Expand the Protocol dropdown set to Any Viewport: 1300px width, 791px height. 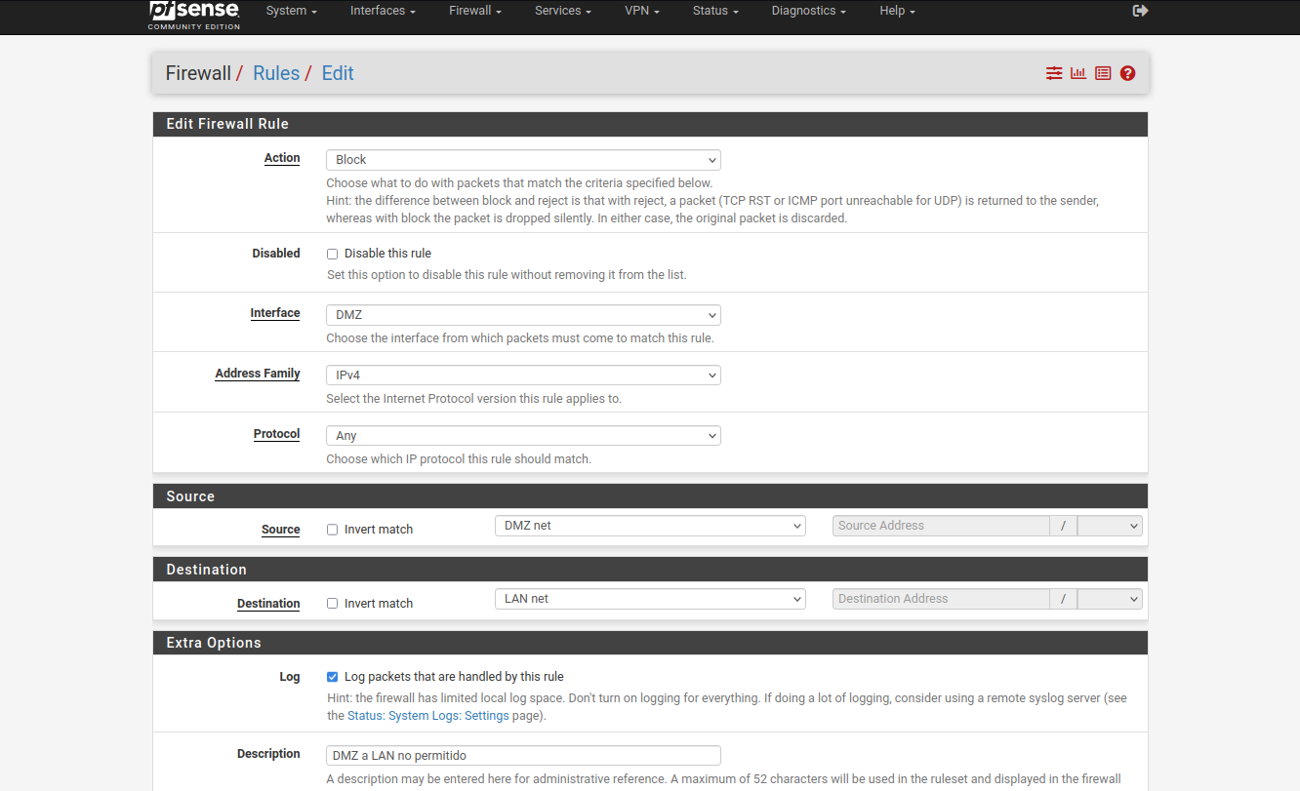[x=523, y=436]
